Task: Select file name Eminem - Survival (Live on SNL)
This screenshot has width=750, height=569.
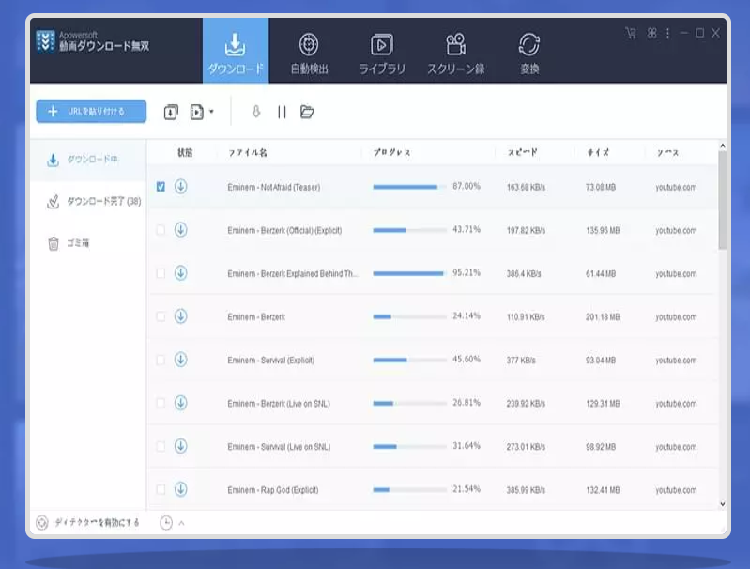Action: pos(279,447)
